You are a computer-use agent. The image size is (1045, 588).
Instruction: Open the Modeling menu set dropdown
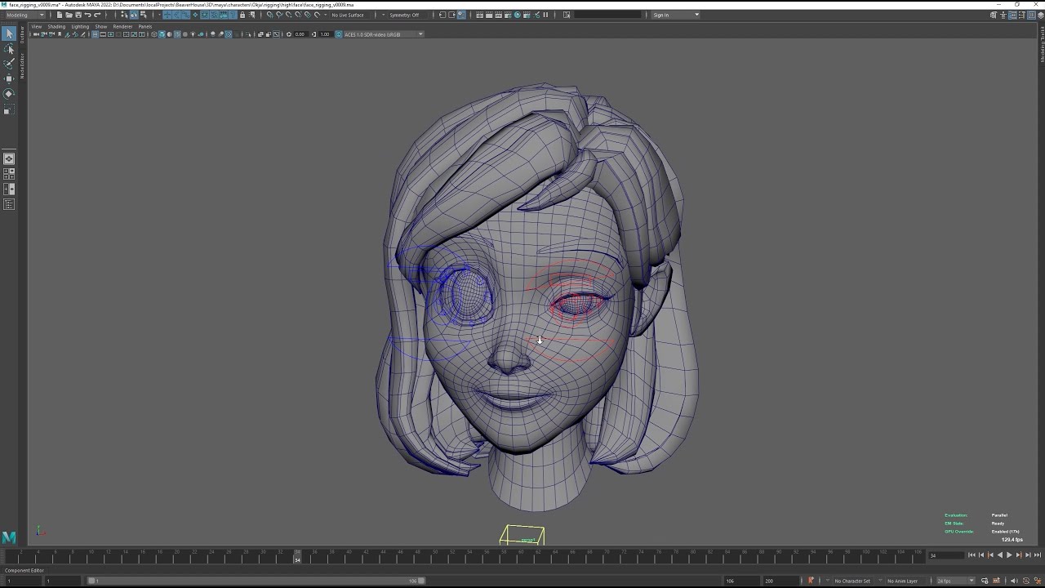click(x=25, y=15)
